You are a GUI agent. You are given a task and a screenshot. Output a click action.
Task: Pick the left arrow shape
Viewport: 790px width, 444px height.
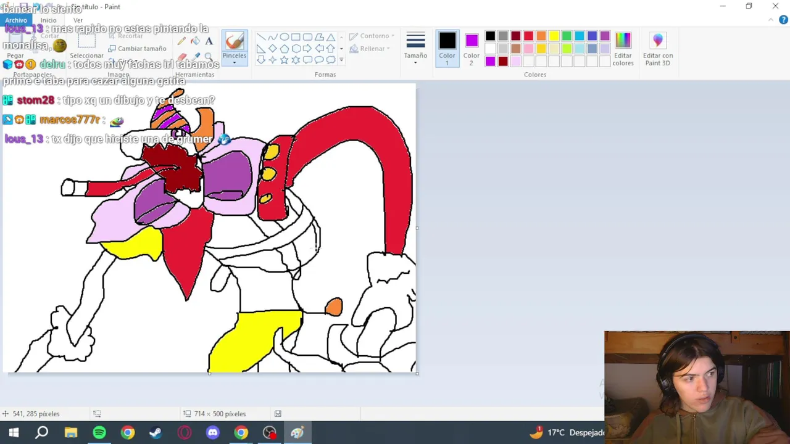coord(319,49)
